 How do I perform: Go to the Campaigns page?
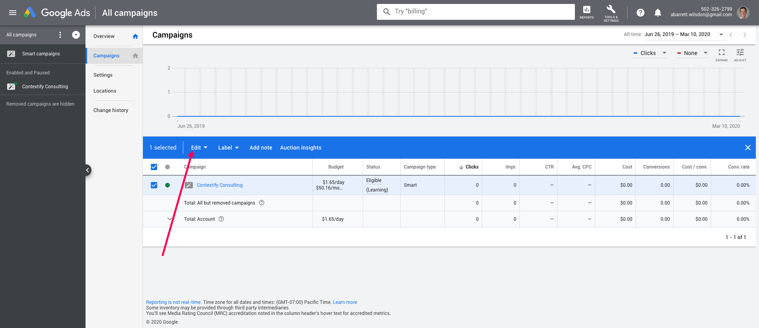pos(107,56)
